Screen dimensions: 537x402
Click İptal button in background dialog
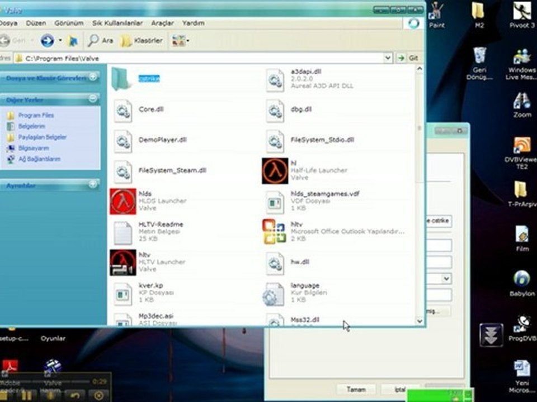(399, 389)
